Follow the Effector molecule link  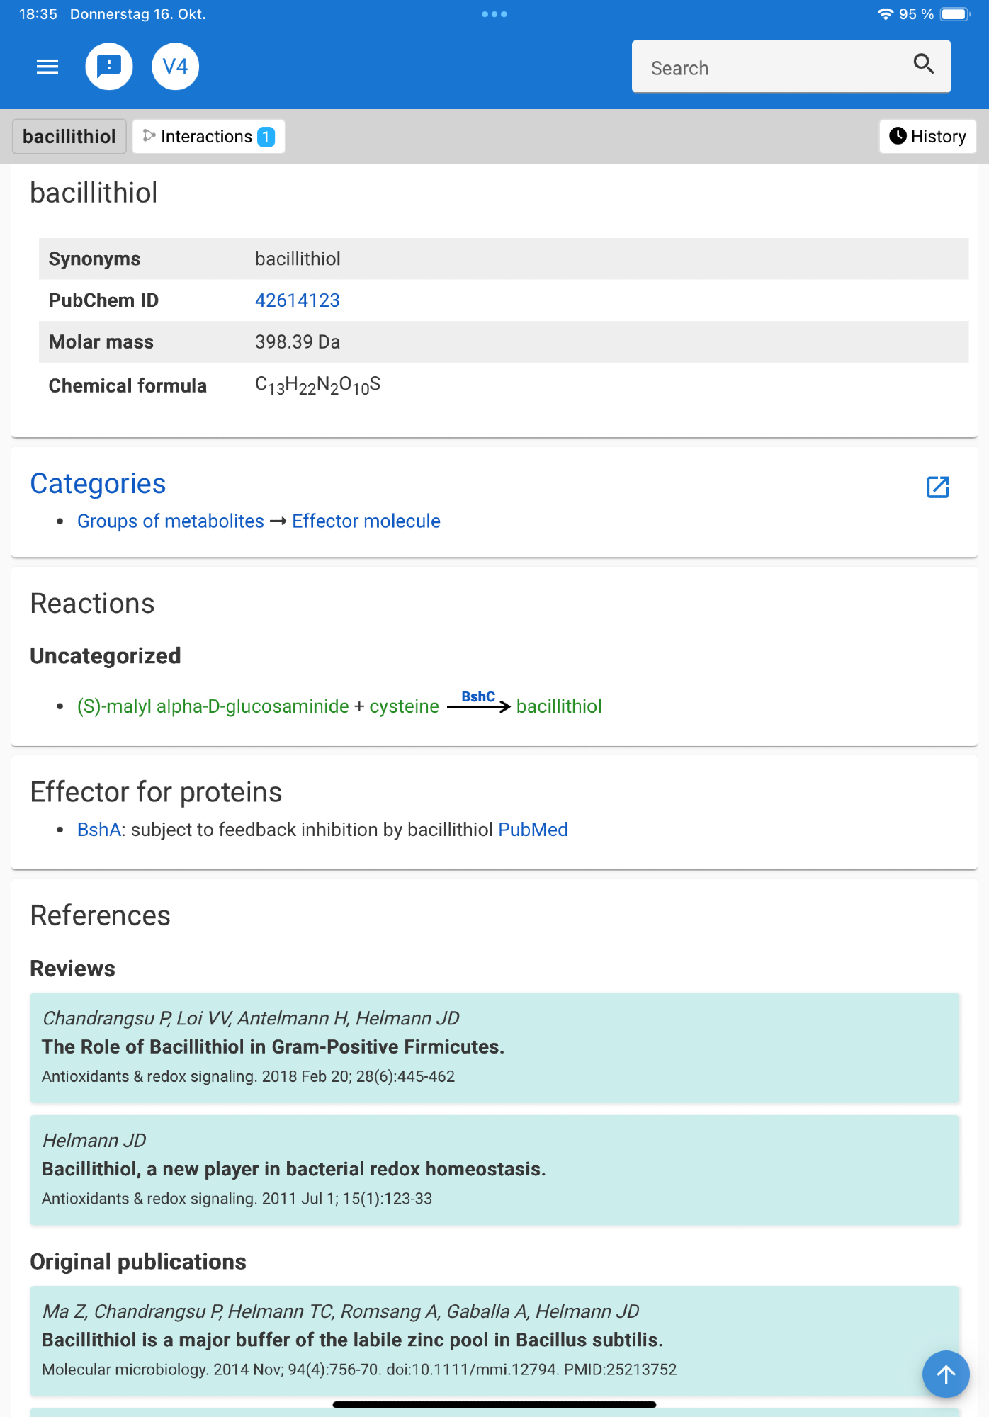[366, 521]
